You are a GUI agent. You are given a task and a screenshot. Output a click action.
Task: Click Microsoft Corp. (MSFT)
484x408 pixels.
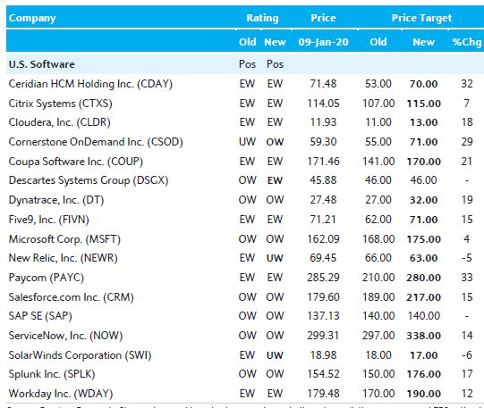64,239
